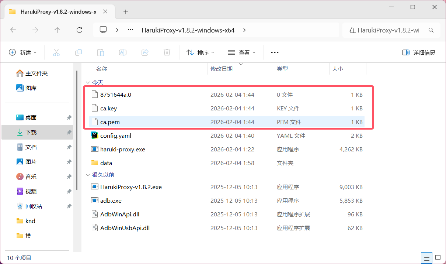Screen dimensions: 446x264
Task: Go up one folder level
Action: (x=57, y=30)
